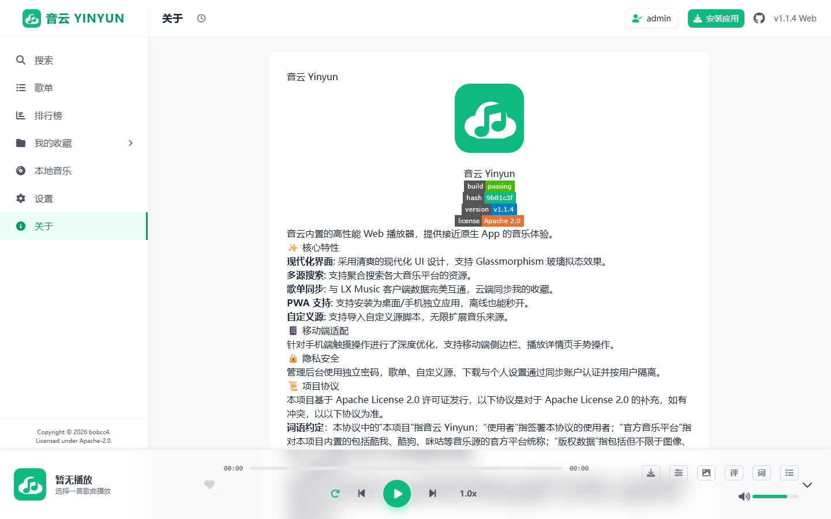Image resolution: width=831 pixels, height=519 pixels.
Task: Click the 移动端适配 heading
Action: pos(325,330)
